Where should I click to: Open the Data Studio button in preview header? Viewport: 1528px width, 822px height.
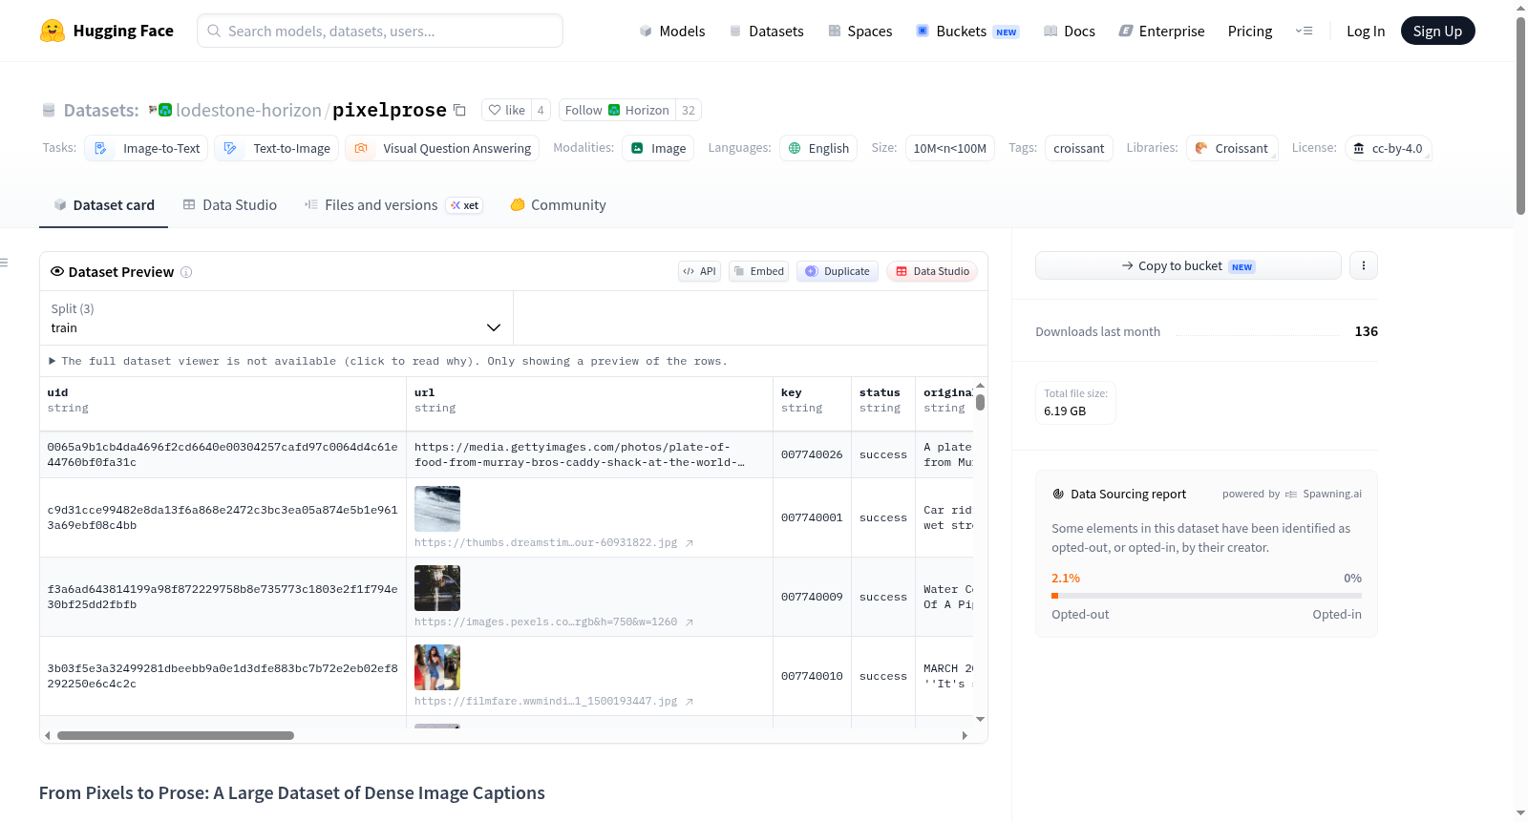click(x=932, y=271)
